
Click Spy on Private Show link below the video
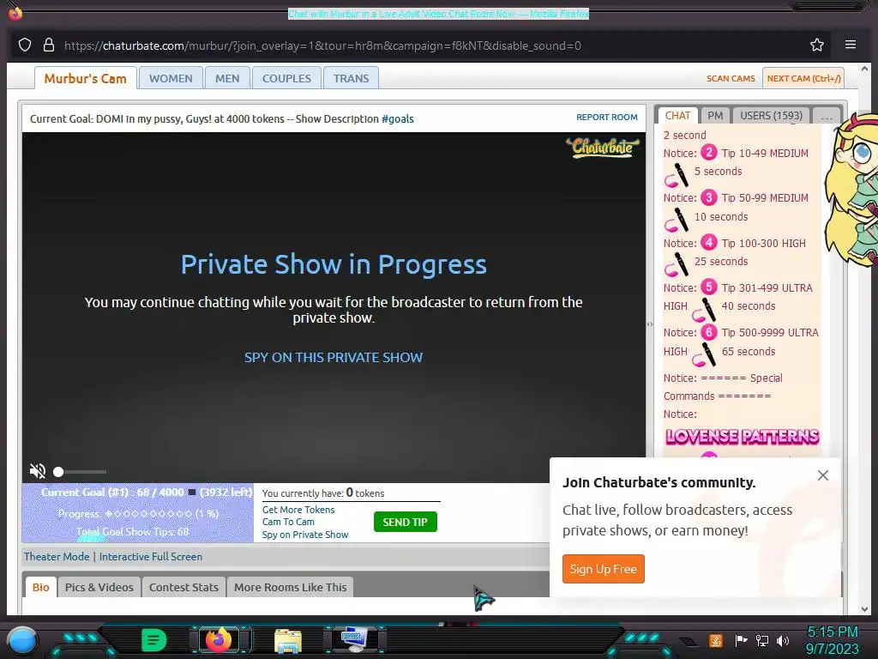click(305, 535)
